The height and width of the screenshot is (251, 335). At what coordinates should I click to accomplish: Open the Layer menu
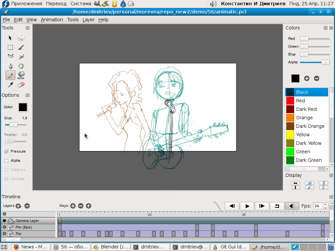88,20
